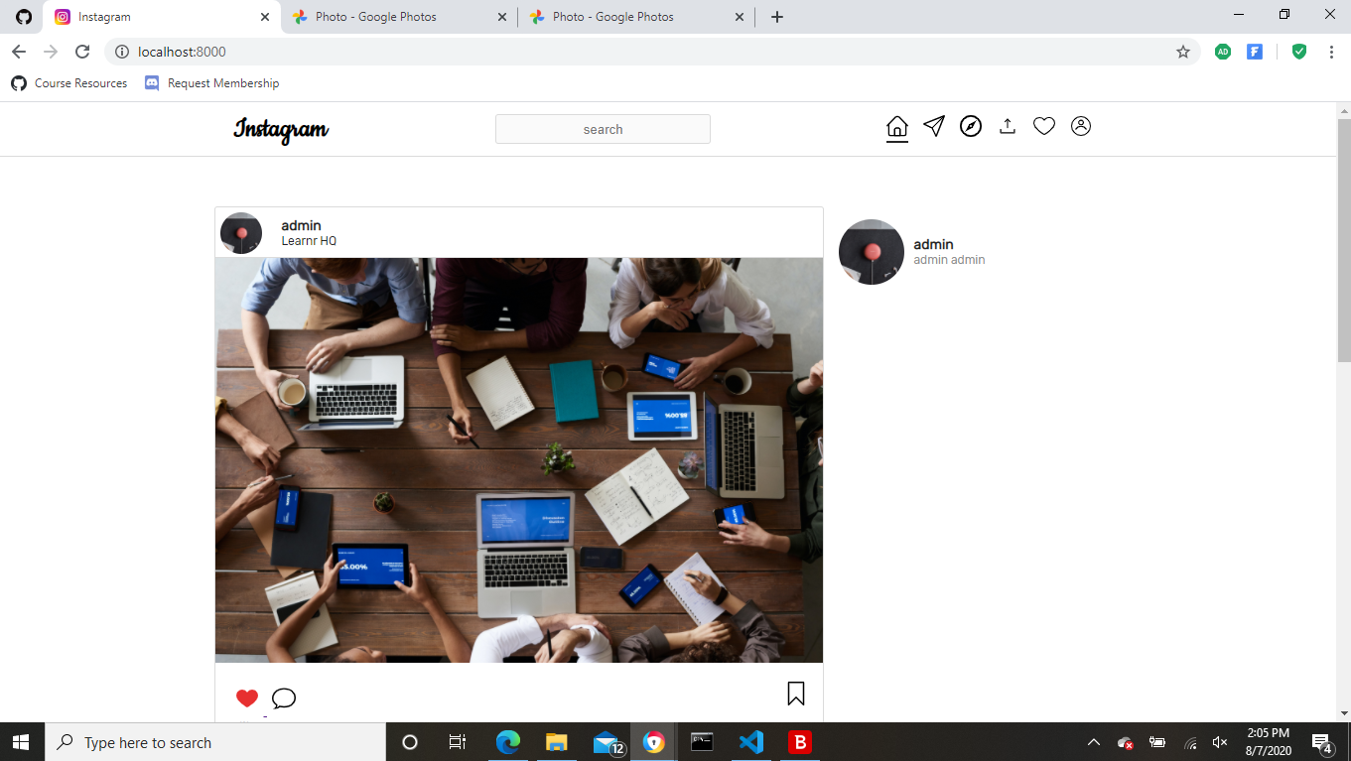The image size is (1351, 761).
Task: Reload the current page
Action: click(x=82, y=52)
